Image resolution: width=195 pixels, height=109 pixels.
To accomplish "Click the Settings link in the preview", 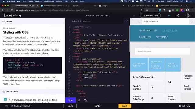I will [x=162, y=37].
